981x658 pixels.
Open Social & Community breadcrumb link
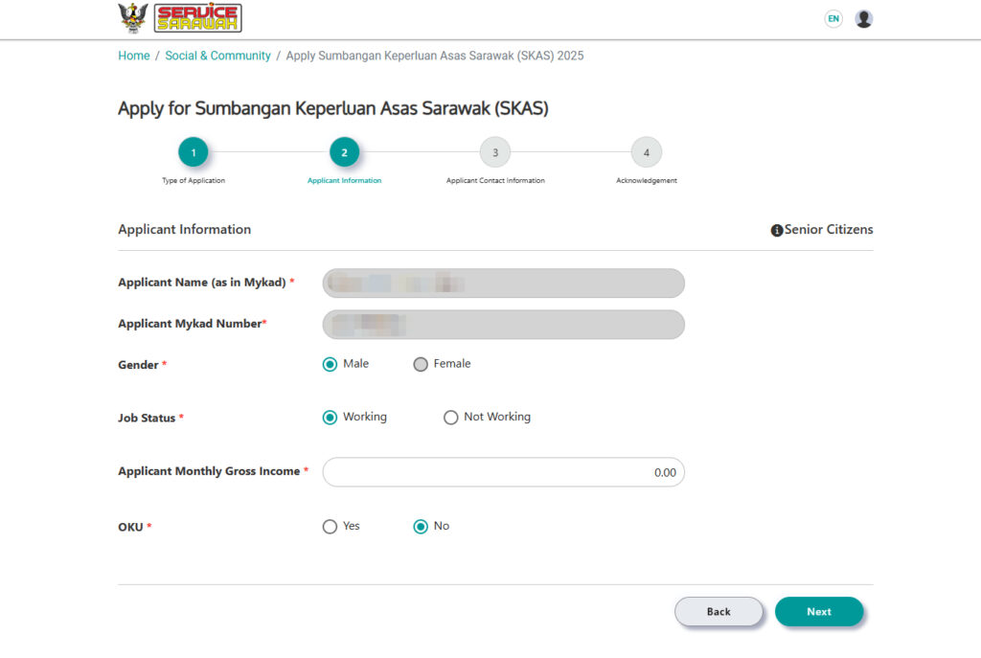coord(217,56)
